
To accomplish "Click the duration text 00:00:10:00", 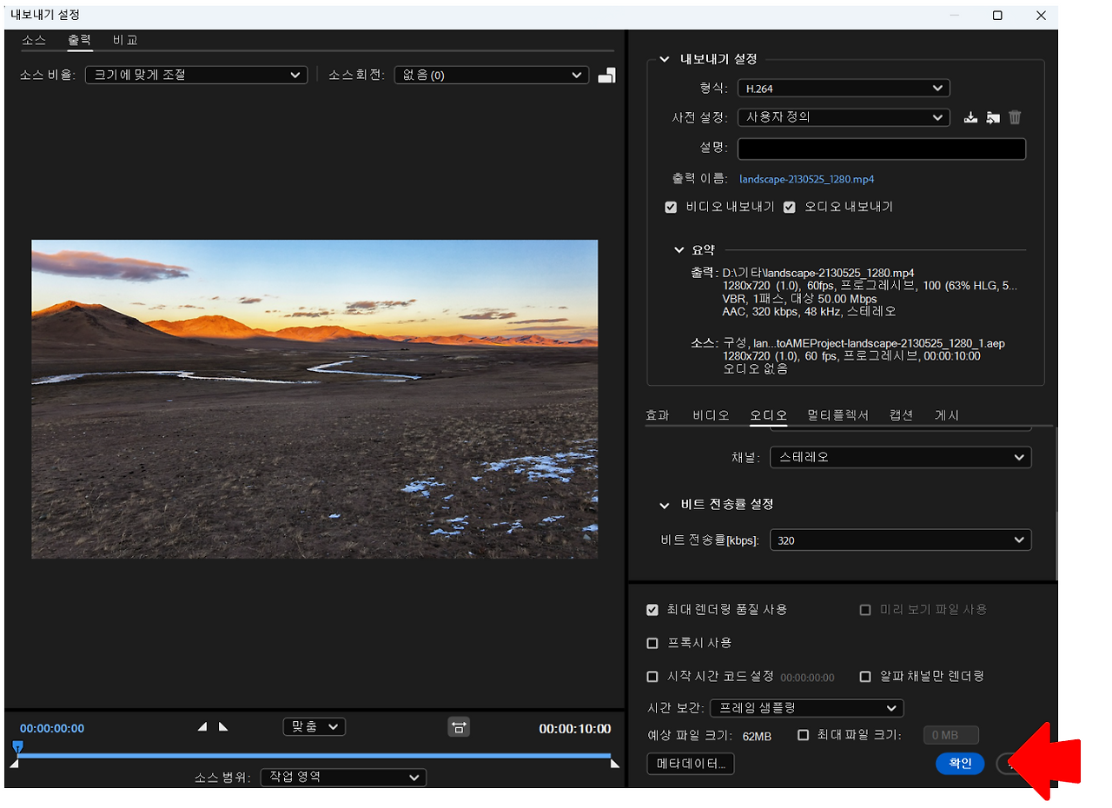I will [574, 729].
